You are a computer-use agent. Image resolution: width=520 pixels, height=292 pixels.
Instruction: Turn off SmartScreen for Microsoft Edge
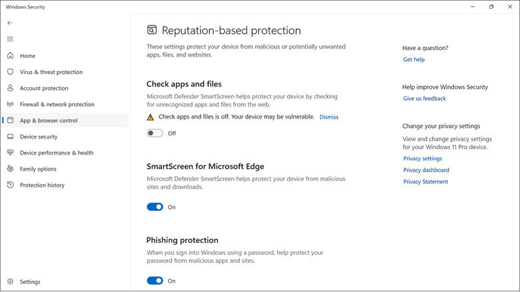pyautogui.click(x=155, y=207)
